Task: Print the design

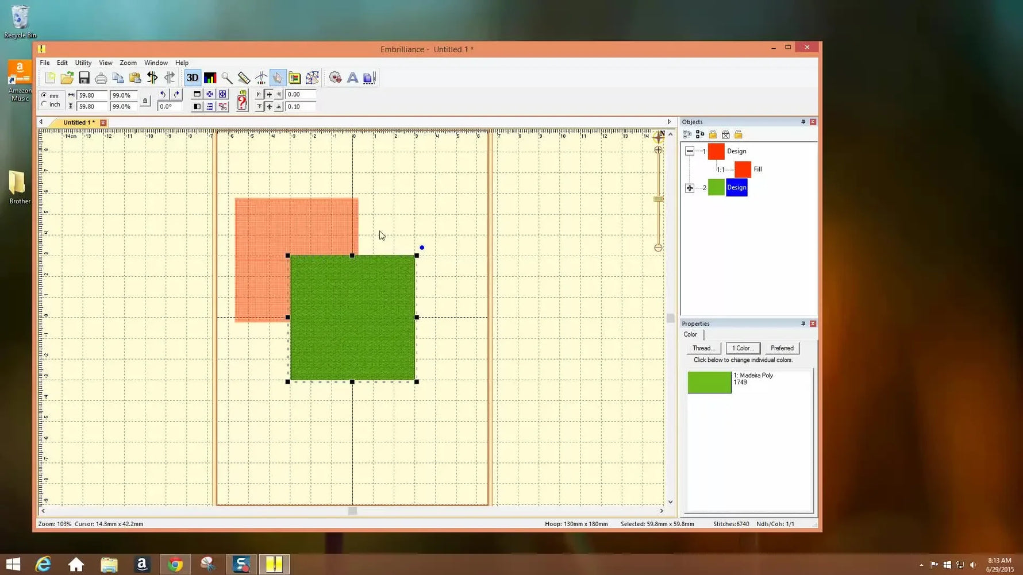Action: [x=101, y=78]
